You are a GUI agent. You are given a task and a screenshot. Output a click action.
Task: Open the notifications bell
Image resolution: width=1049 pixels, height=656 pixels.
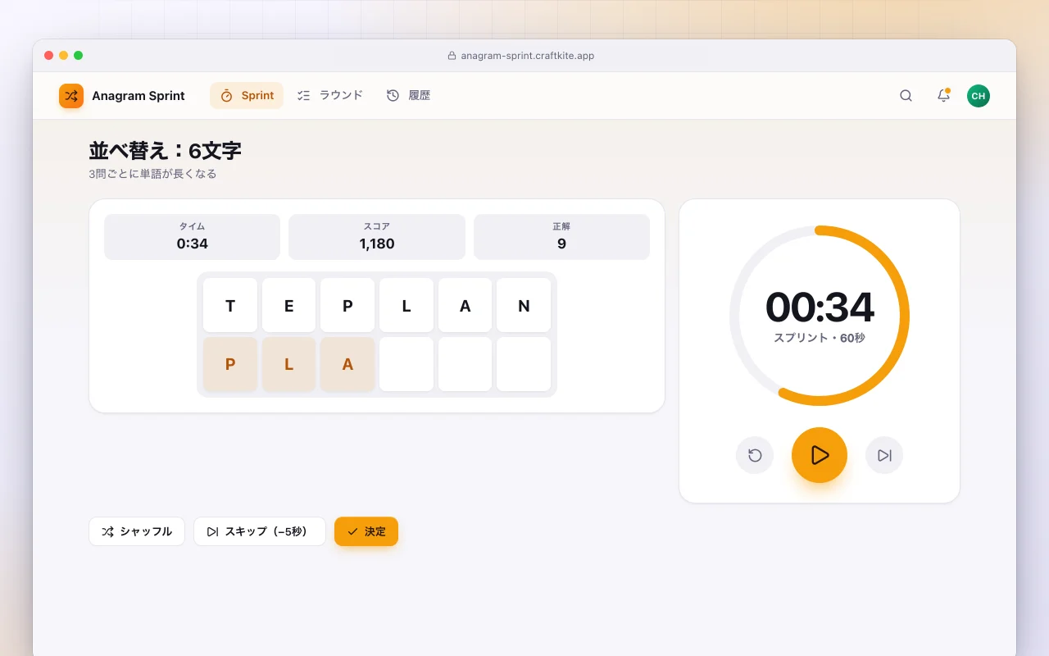click(x=943, y=96)
